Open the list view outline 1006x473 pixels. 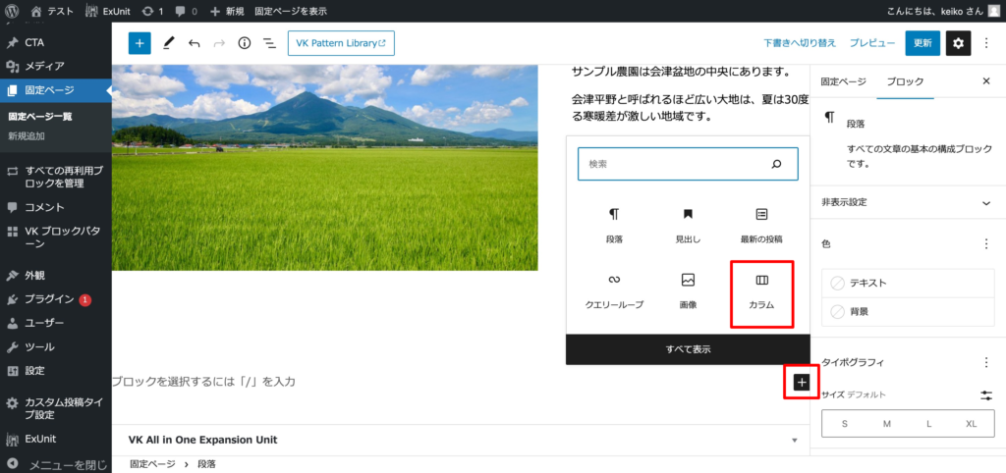[x=269, y=43]
